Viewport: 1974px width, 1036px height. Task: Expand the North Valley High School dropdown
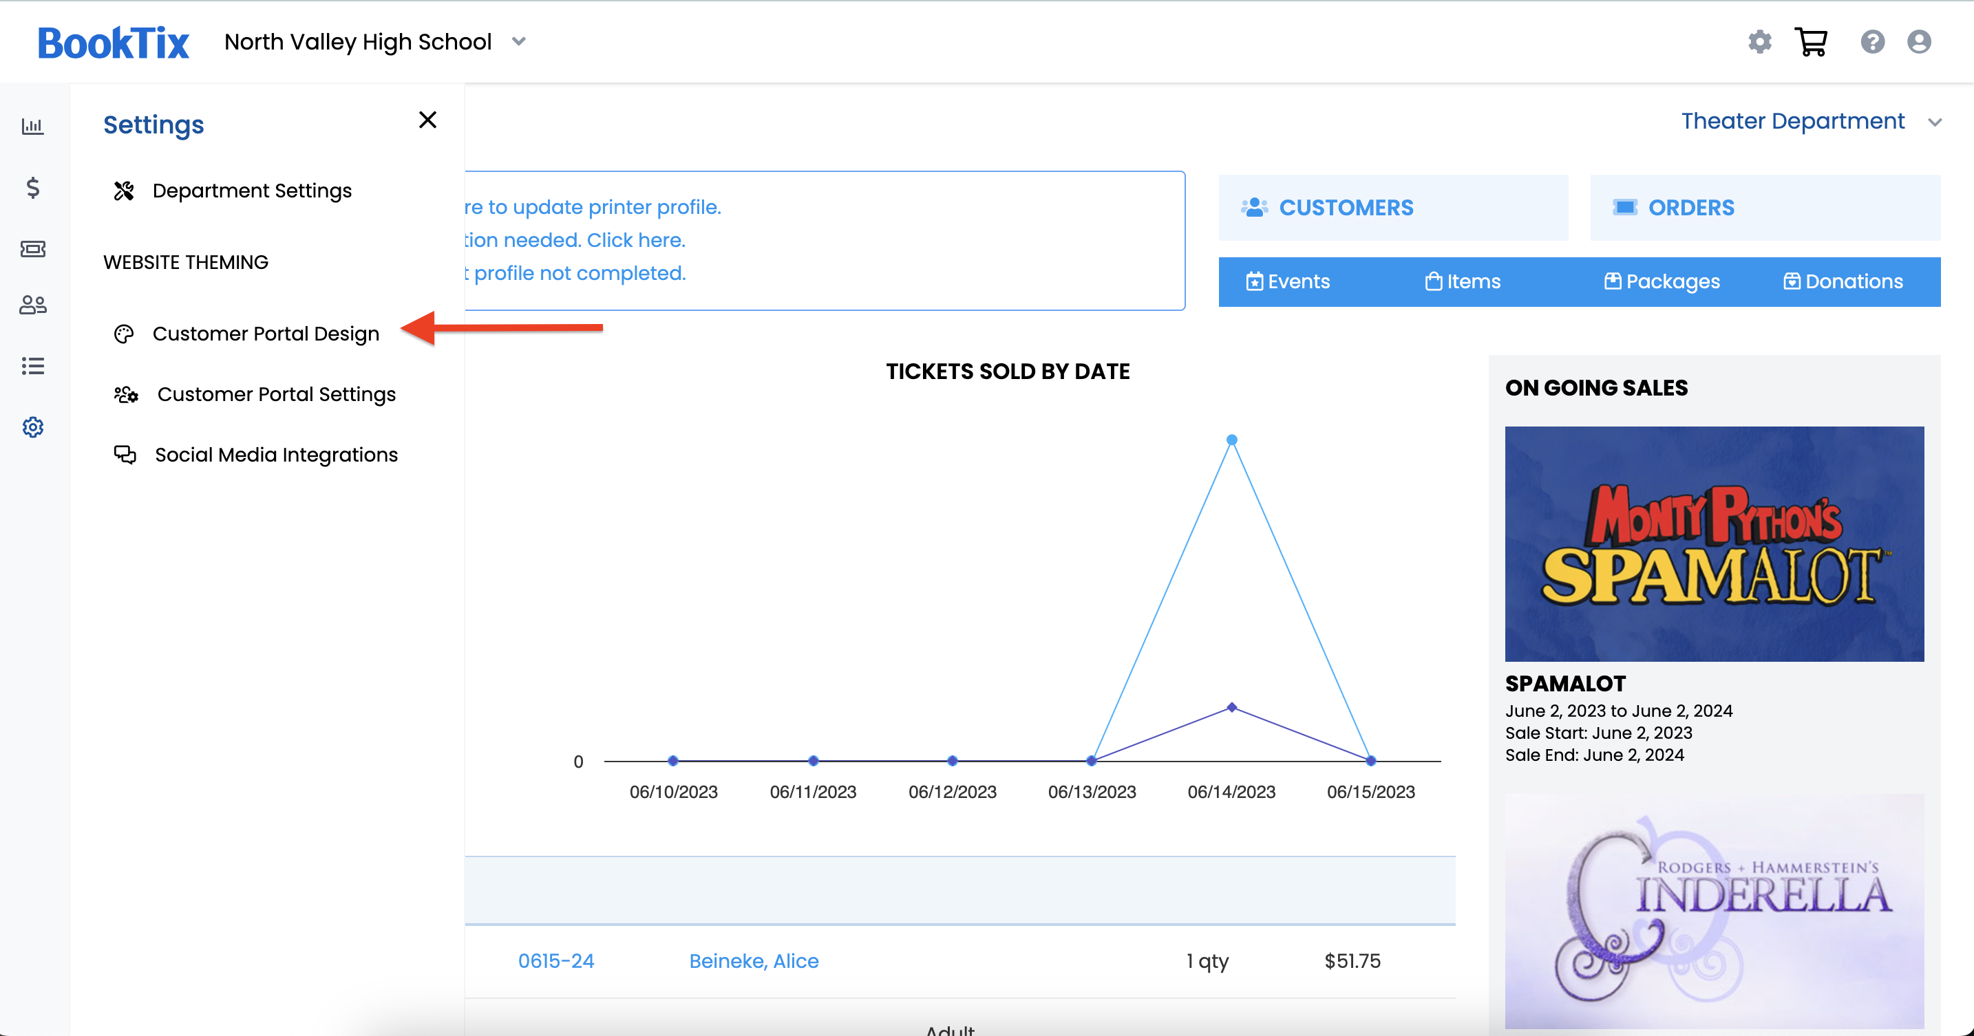(519, 41)
